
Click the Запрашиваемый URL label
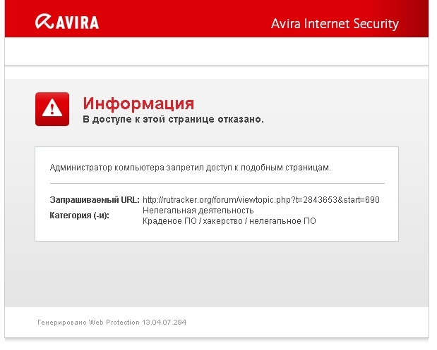(x=95, y=200)
